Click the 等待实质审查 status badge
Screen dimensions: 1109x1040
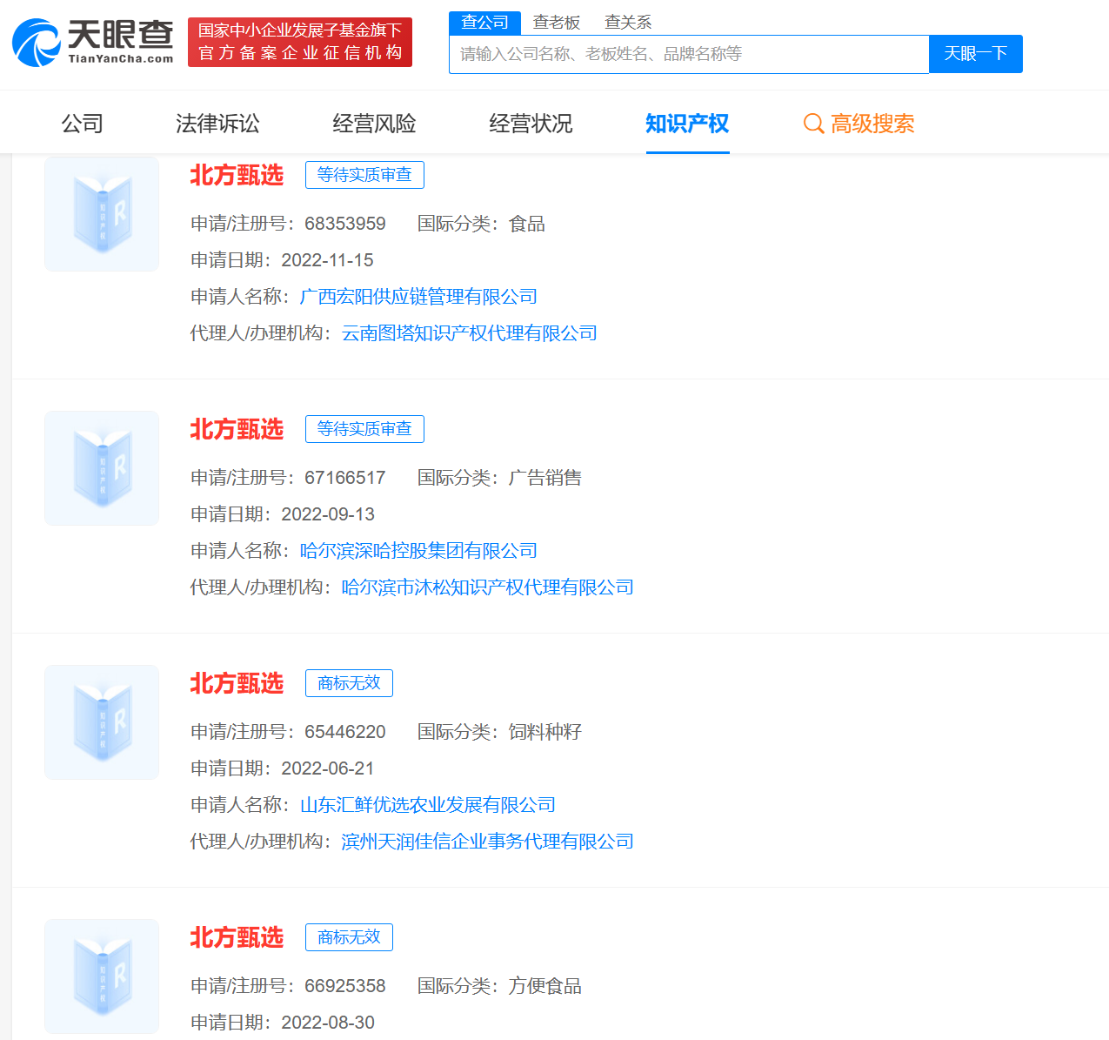[364, 174]
